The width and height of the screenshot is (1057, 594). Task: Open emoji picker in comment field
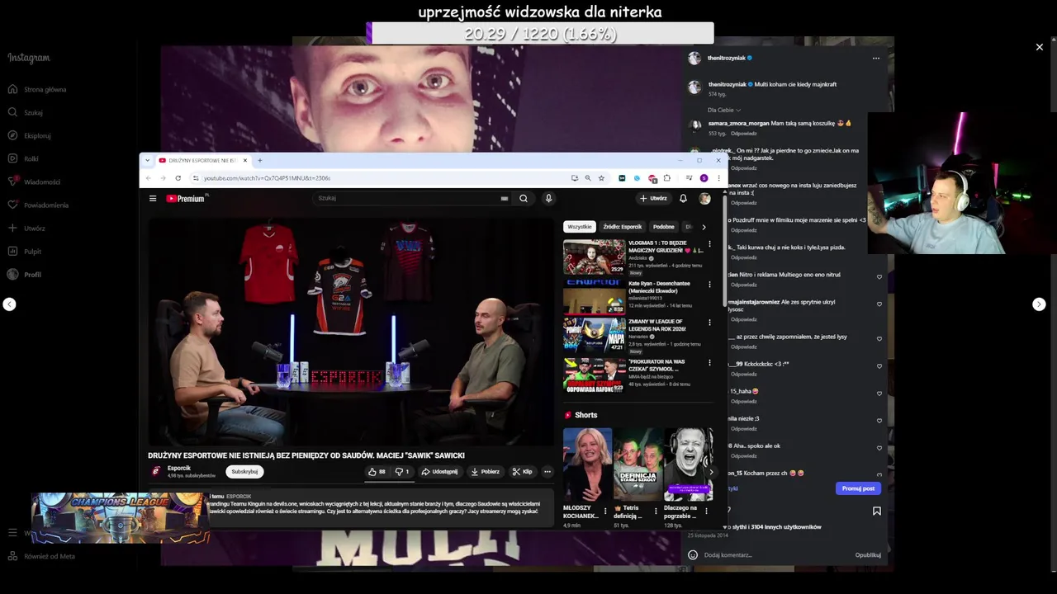click(x=693, y=555)
